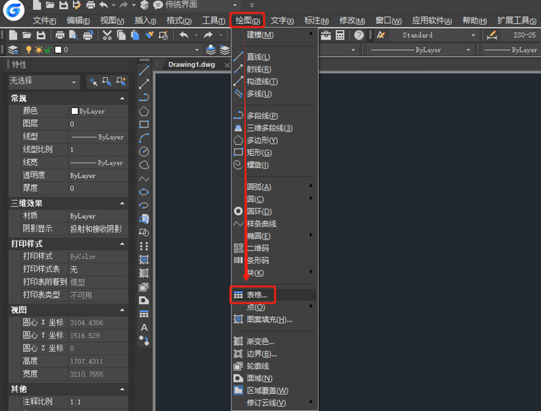541x411 pixels.
Task: Choose 表格... from the Draw menu
Action: [260, 295]
